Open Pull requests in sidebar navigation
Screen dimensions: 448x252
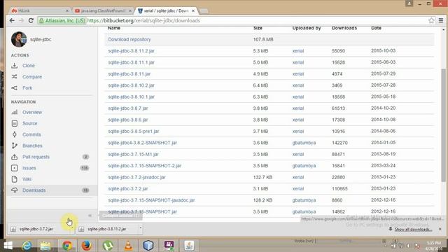(36, 157)
